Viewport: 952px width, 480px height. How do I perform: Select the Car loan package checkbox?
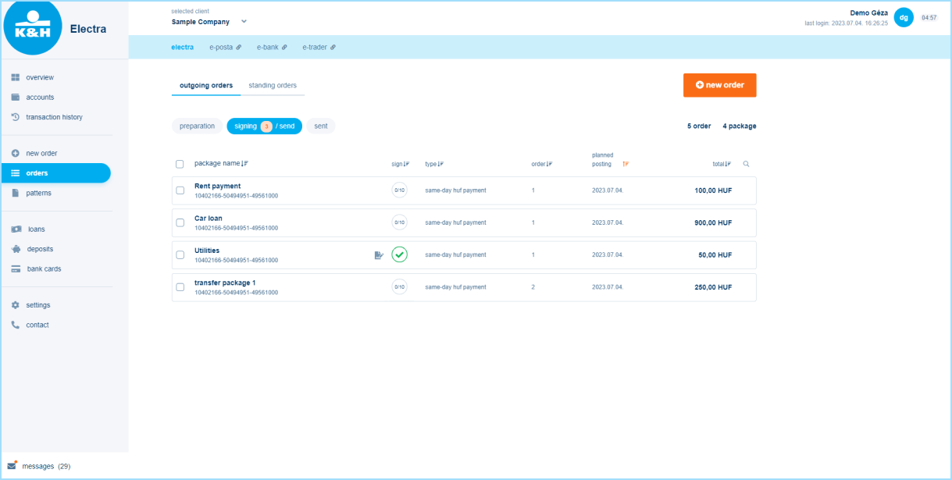[x=180, y=222]
